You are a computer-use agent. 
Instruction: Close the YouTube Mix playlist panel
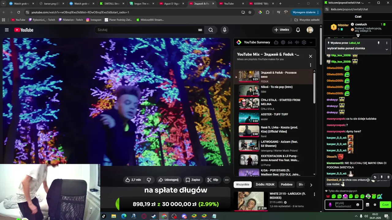pos(311,56)
